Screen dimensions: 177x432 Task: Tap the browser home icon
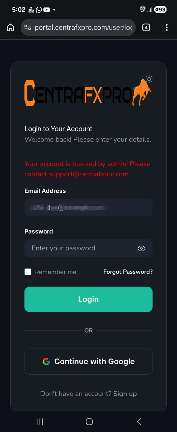coord(10,28)
